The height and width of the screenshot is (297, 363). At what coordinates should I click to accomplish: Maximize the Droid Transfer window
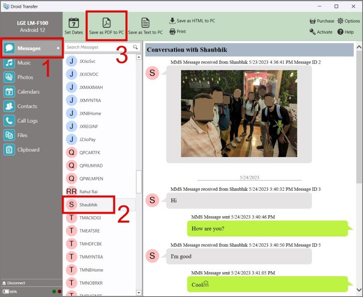click(x=336, y=6)
